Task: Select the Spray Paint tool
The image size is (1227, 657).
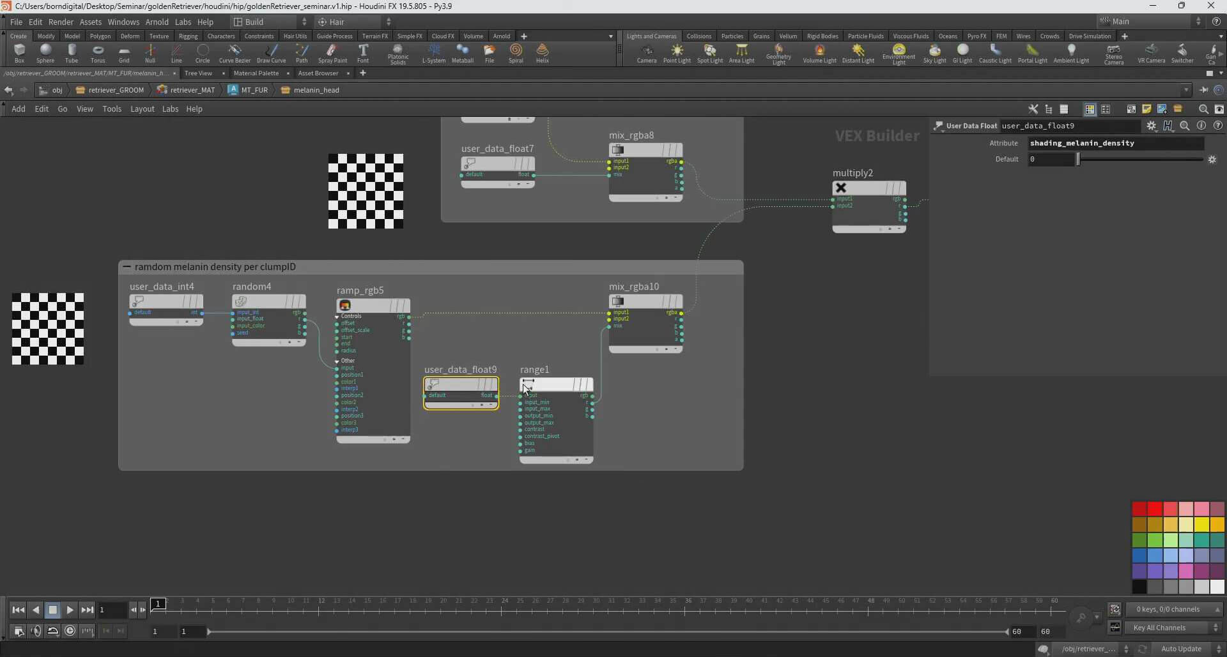Action: [x=332, y=52]
